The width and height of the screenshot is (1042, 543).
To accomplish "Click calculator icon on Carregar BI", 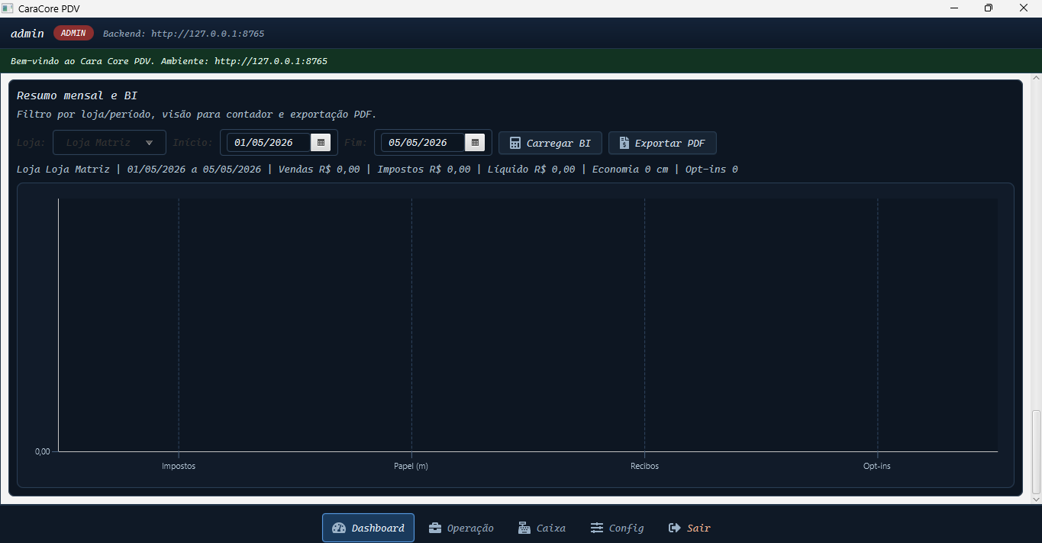I will point(515,143).
